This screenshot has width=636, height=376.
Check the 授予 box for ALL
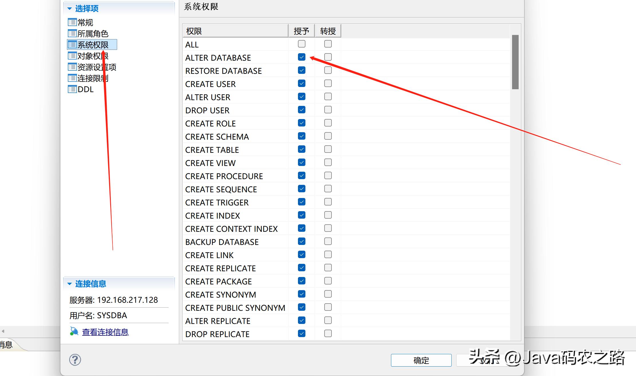point(301,44)
